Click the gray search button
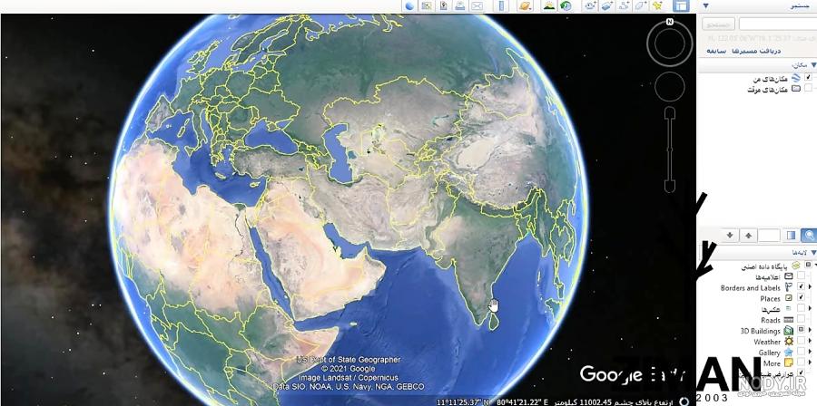The width and height of the screenshot is (817, 406). (x=719, y=24)
